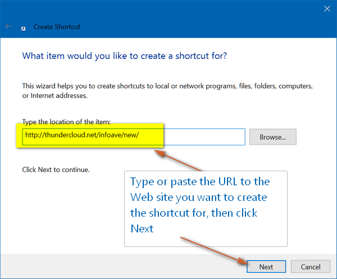
Task: Click the 'Type the location of the item:' label
Action: click(66, 122)
